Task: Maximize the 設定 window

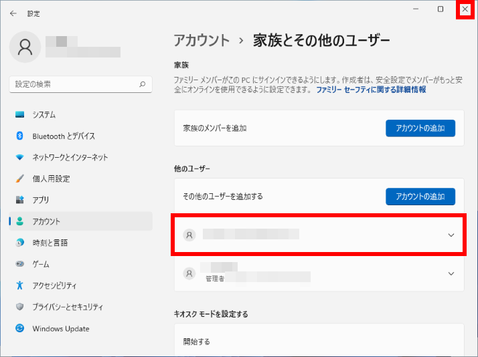Action: 441,9
